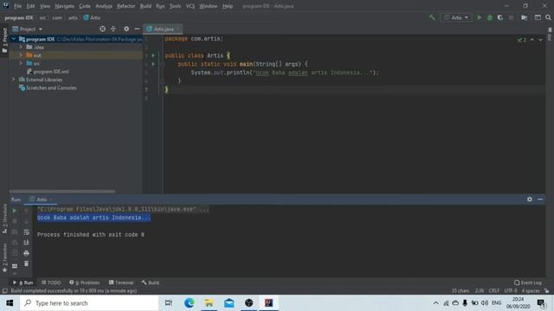
Task: Rerun Artis in Run tool window
Action: pyautogui.click(x=15, y=211)
